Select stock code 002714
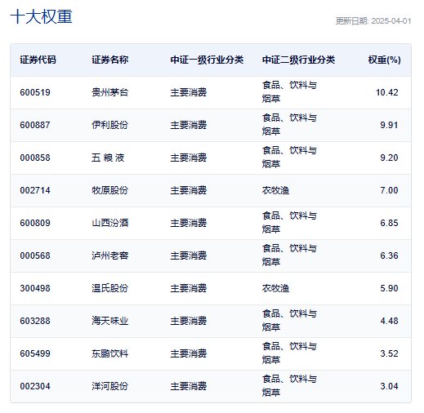The height and width of the screenshot is (413, 424). pyautogui.click(x=35, y=190)
